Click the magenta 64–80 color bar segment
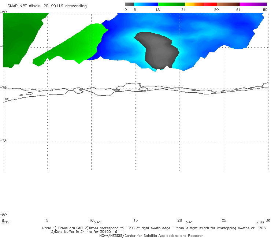The height and width of the screenshot is (238, 271). 253,4
